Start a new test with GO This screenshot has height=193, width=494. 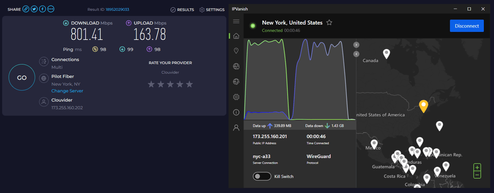22,77
